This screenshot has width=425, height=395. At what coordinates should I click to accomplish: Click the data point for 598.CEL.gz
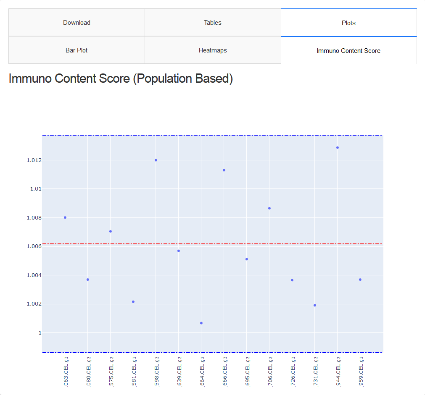tap(156, 160)
